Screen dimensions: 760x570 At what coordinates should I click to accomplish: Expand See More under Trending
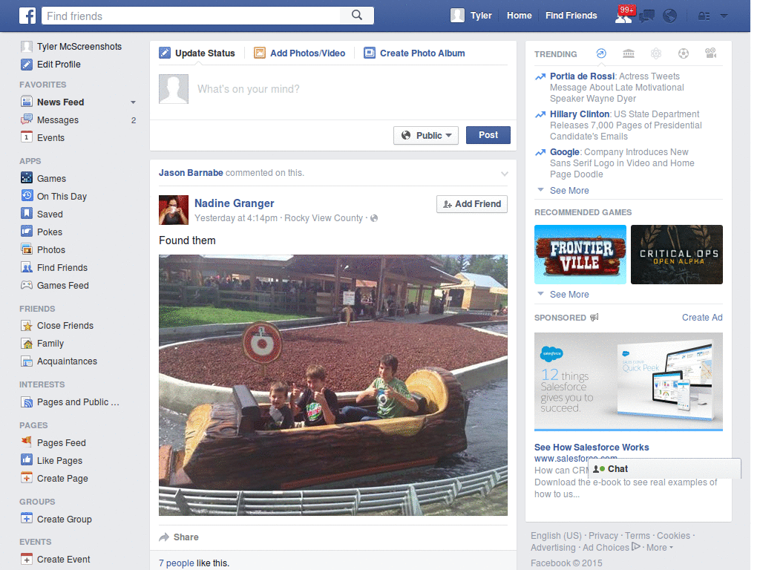click(x=569, y=191)
